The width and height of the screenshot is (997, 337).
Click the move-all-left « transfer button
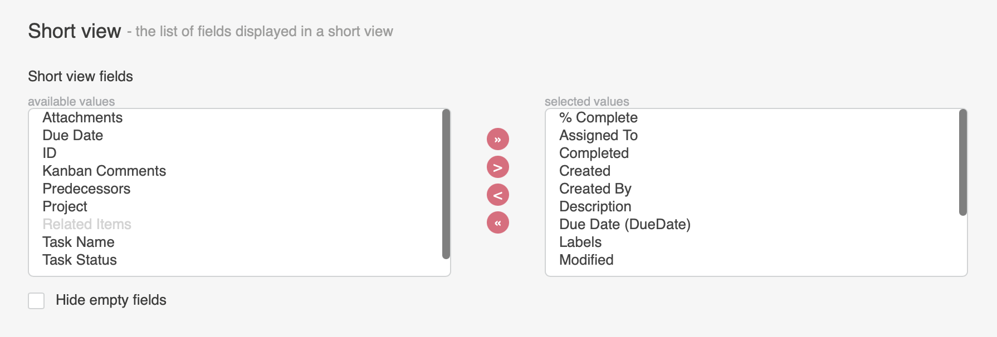click(497, 222)
